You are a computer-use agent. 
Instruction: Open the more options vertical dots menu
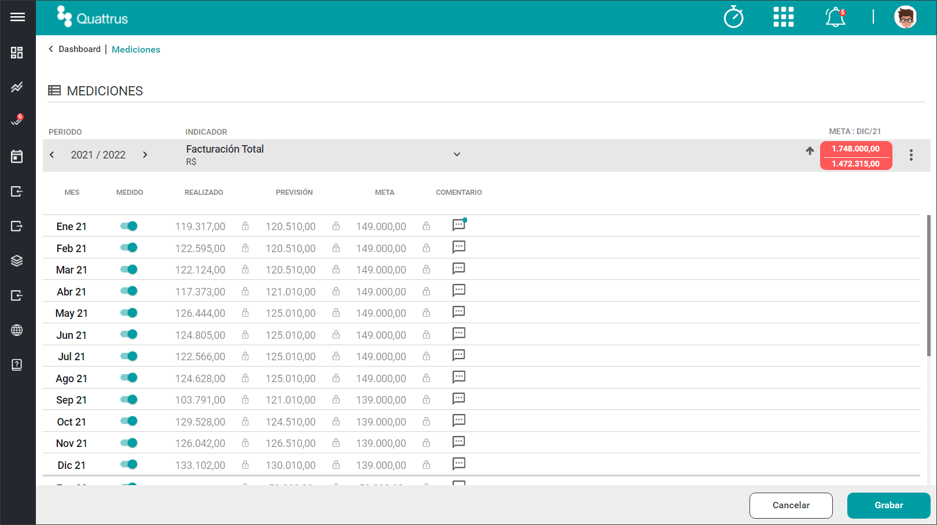click(x=911, y=155)
